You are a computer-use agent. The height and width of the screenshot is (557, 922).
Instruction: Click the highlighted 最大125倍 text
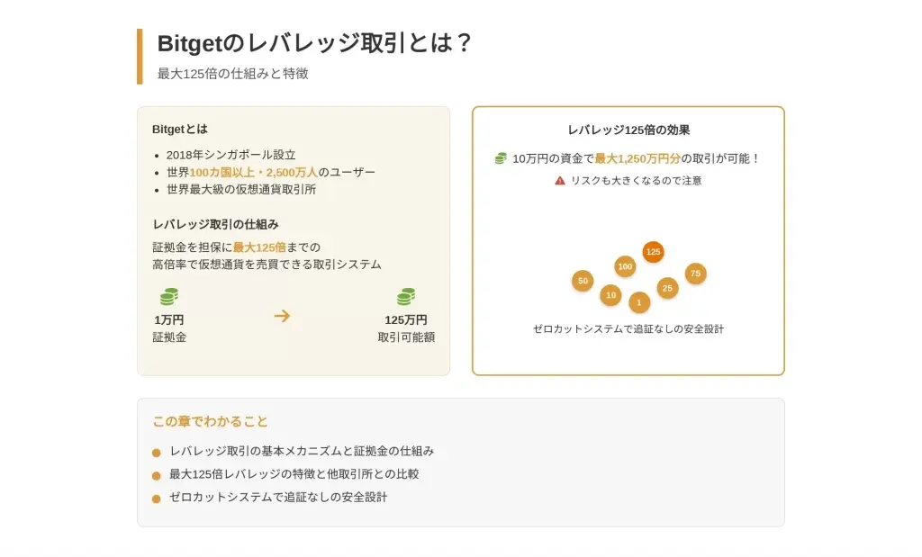pos(259,247)
